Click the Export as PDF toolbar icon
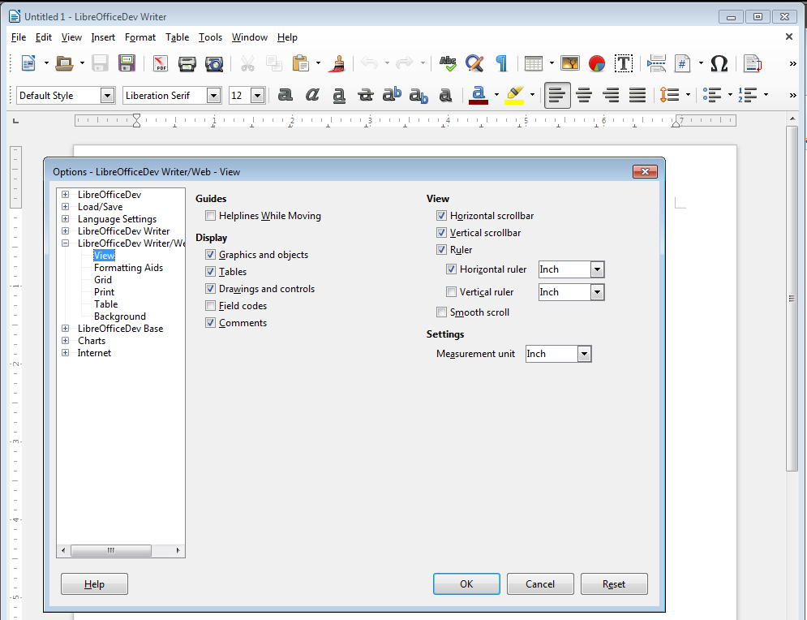Image resolution: width=807 pixels, height=620 pixels. pos(160,63)
